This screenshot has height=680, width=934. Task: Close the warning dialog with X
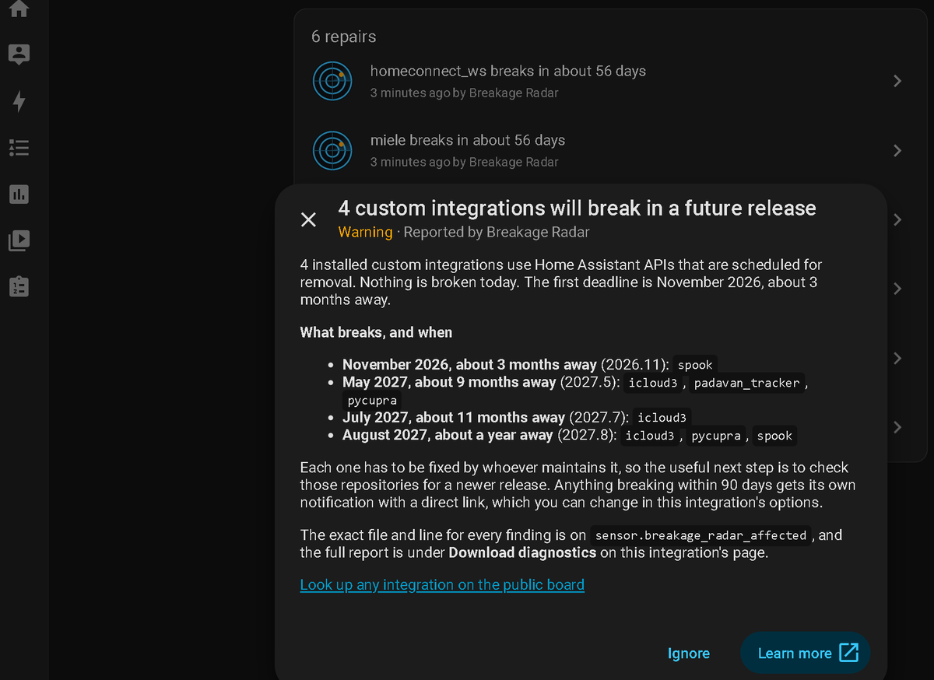click(308, 219)
